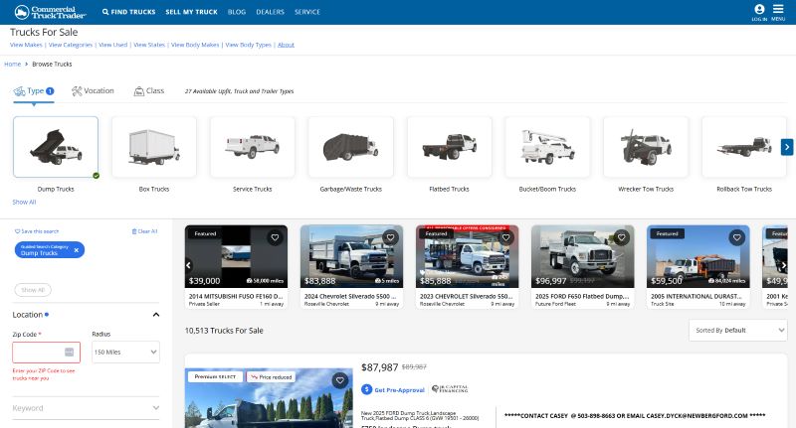Favorite the 2025 Ford F650 heart icon
796x428 pixels.
pyautogui.click(x=621, y=237)
